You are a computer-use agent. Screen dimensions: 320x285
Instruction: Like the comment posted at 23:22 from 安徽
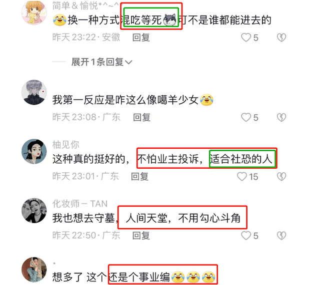pyautogui.click(x=246, y=37)
